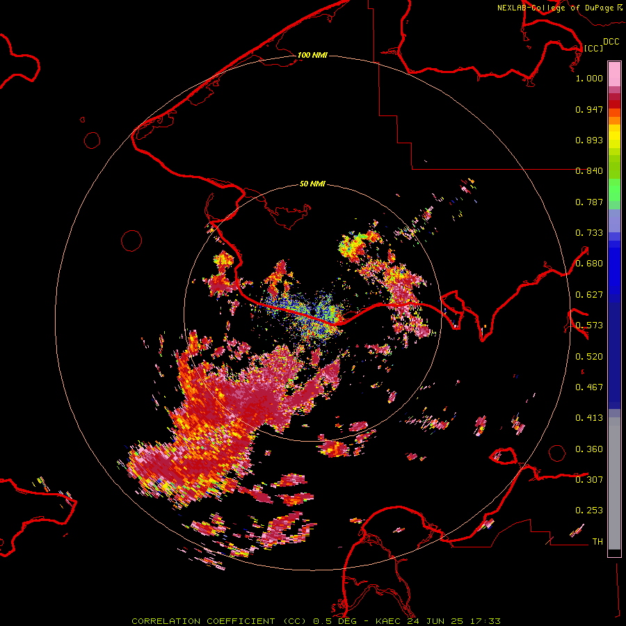The image size is (626, 626).
Task: Select the 0.467 scale value
Action: 589,387
